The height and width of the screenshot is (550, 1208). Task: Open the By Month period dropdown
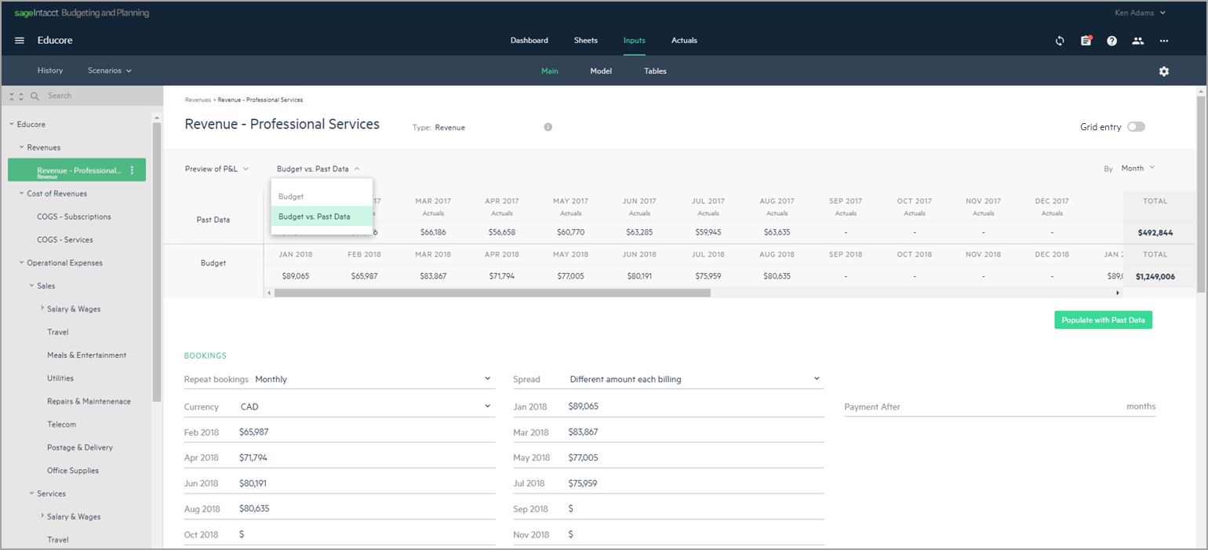[1137, 168]
